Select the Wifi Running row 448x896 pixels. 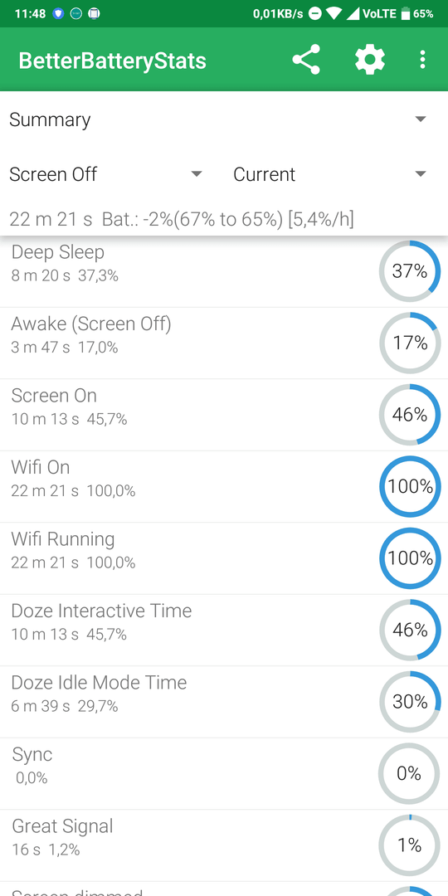(x=224, y=558)
